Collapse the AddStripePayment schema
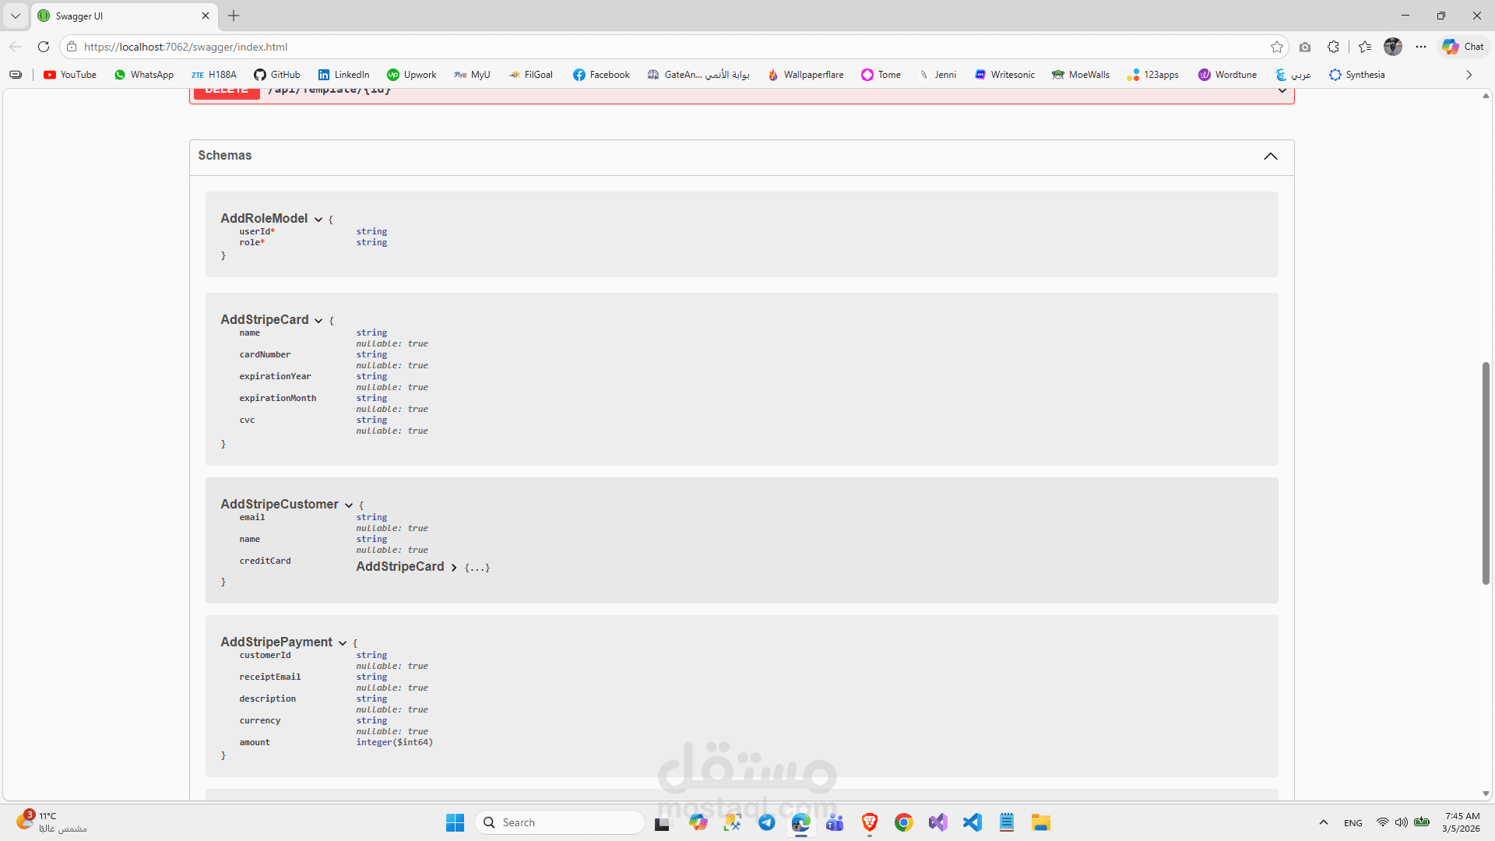Viewport: 1495px width, 841px height. pyautogui.click(x=342, y=643)
